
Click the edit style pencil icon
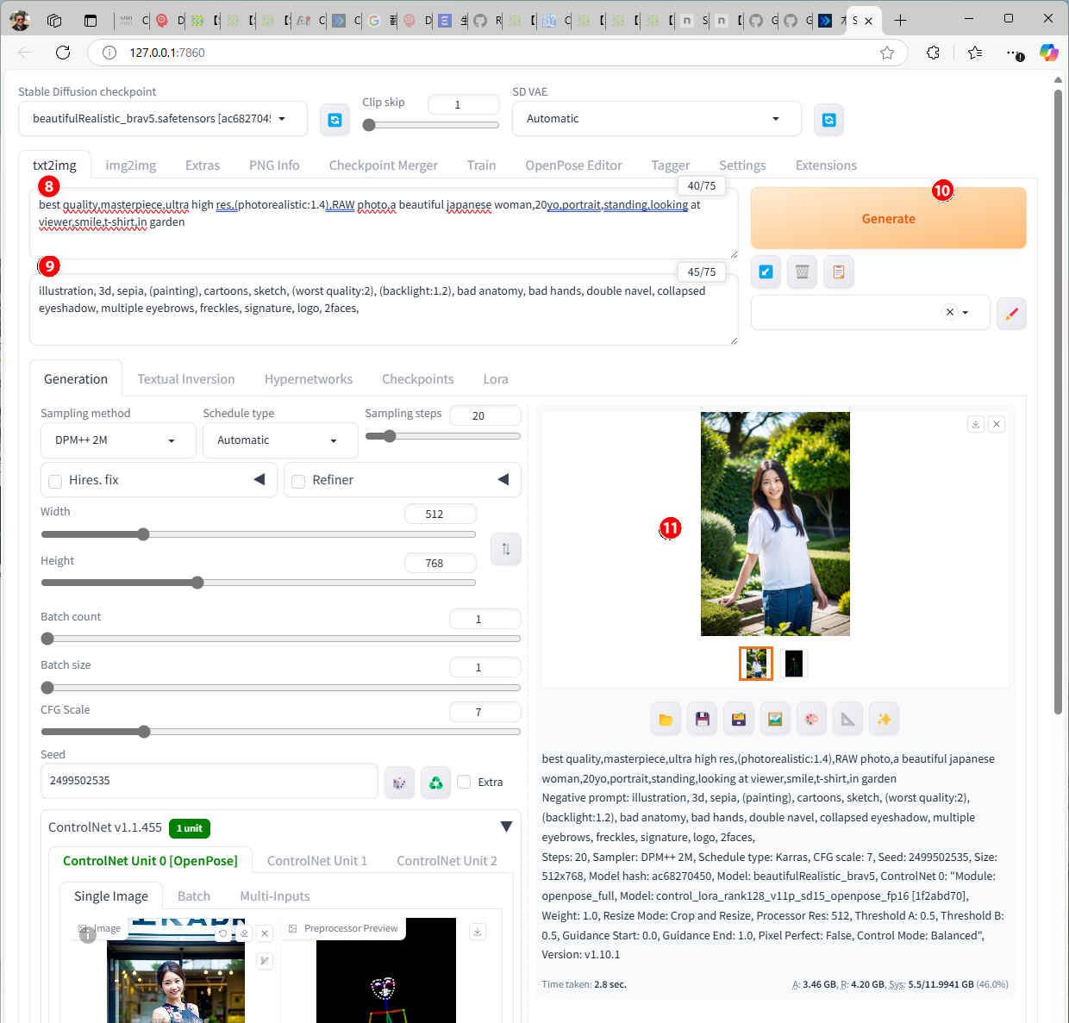coord(1011,313)
